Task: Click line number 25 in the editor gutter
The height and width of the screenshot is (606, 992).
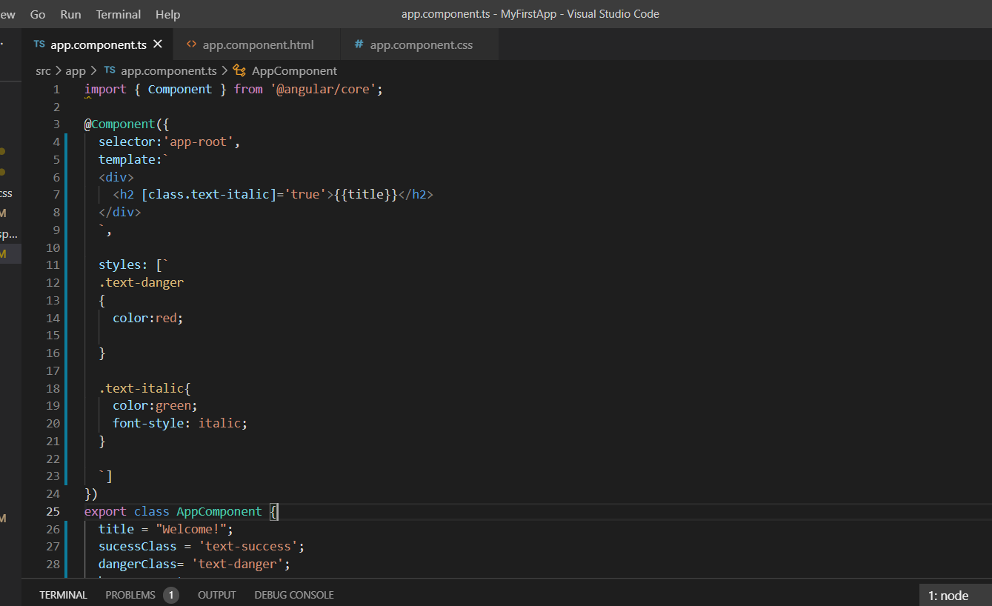Action: pos(53,511)
